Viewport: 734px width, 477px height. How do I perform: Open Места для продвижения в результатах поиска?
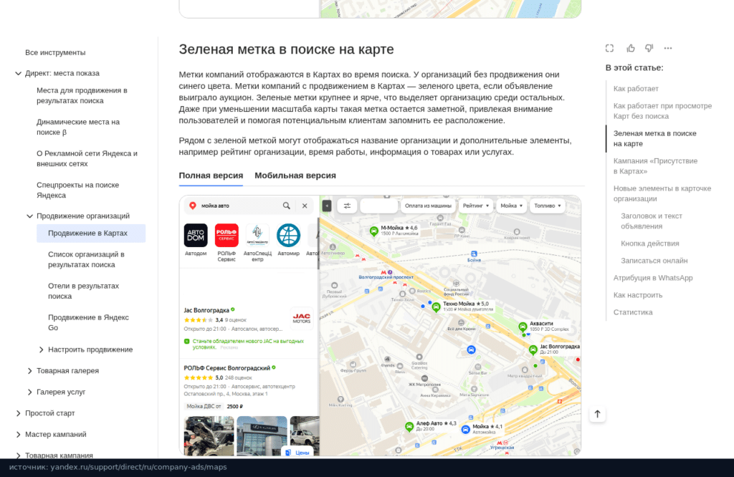82,96
